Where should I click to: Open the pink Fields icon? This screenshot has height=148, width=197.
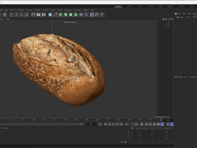tap(81, 14)
